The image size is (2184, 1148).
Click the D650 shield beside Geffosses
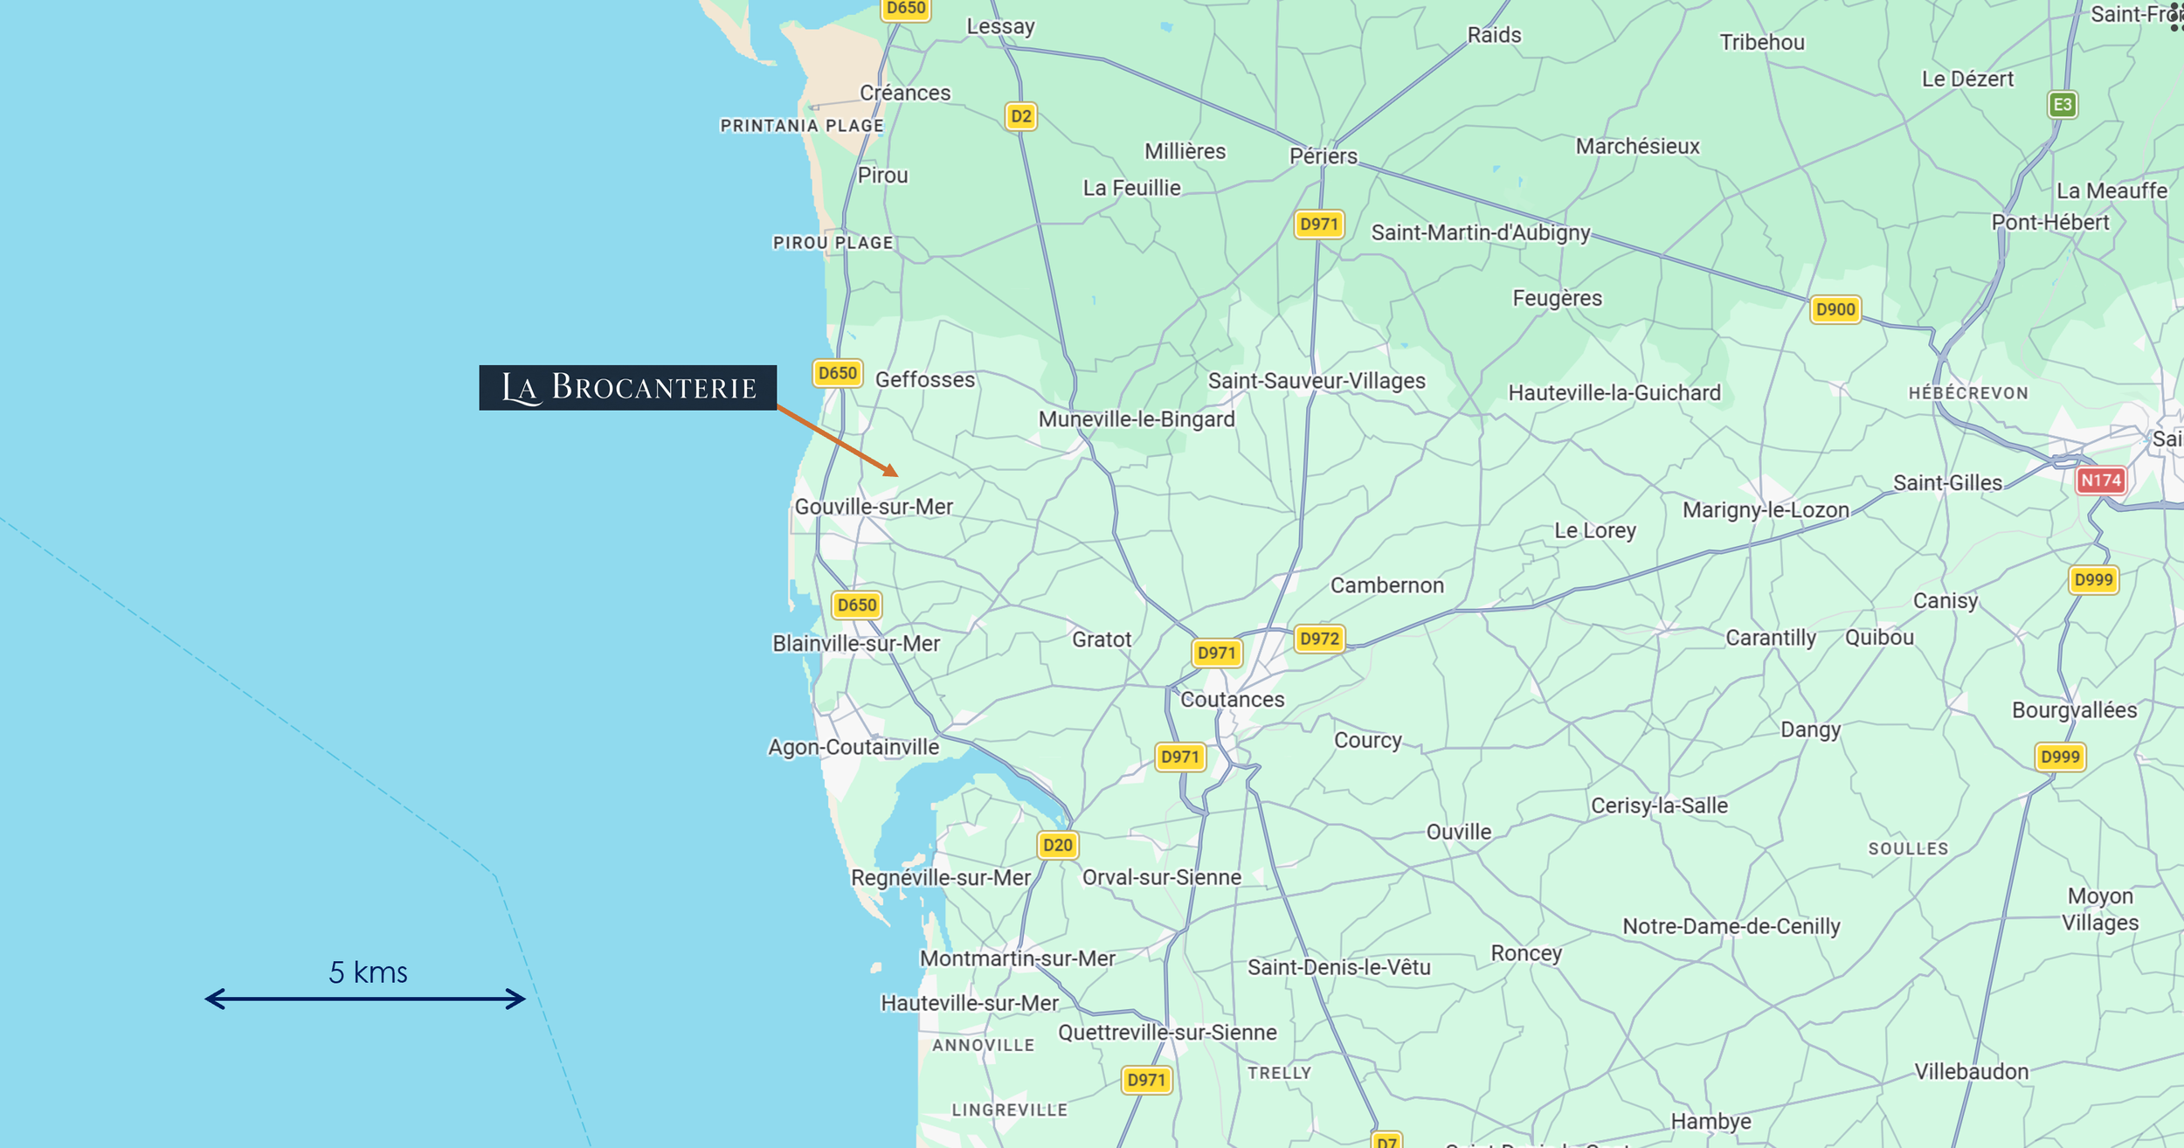click(x=837, y=373)
